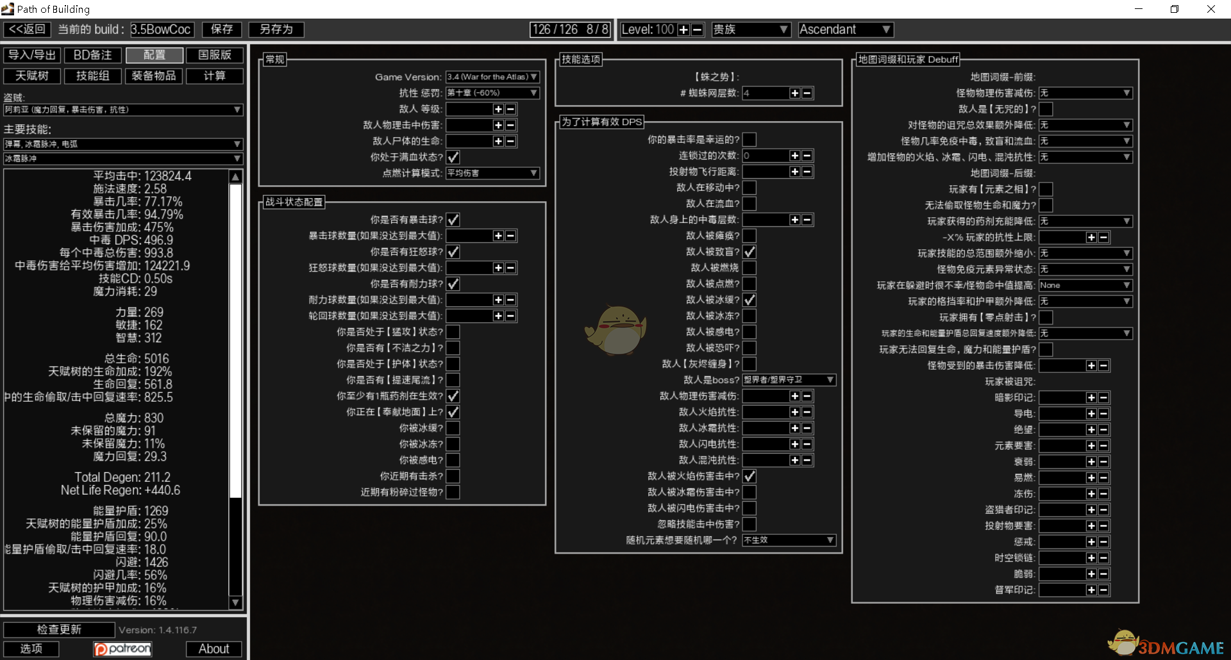Open Ascendant class dropdown
1231x660 pixels.
tap(845, 30)
